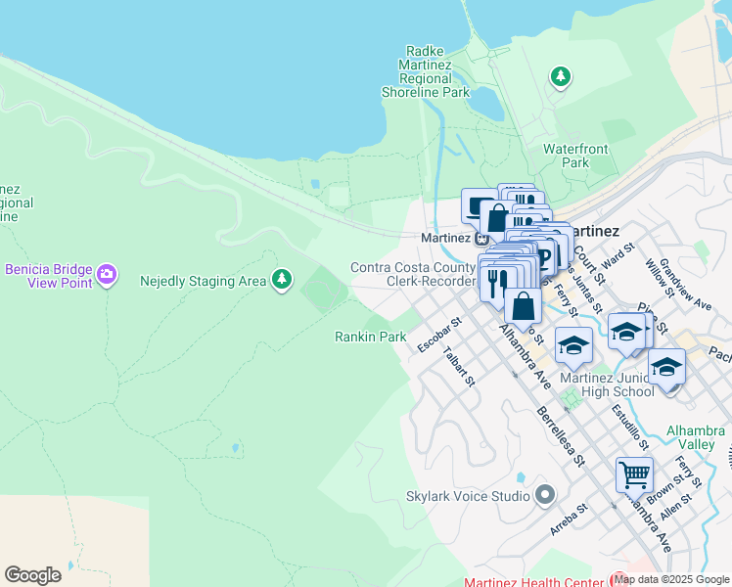Select the Berrellesa St street label
732x587 pixels.
coord(561,436)
